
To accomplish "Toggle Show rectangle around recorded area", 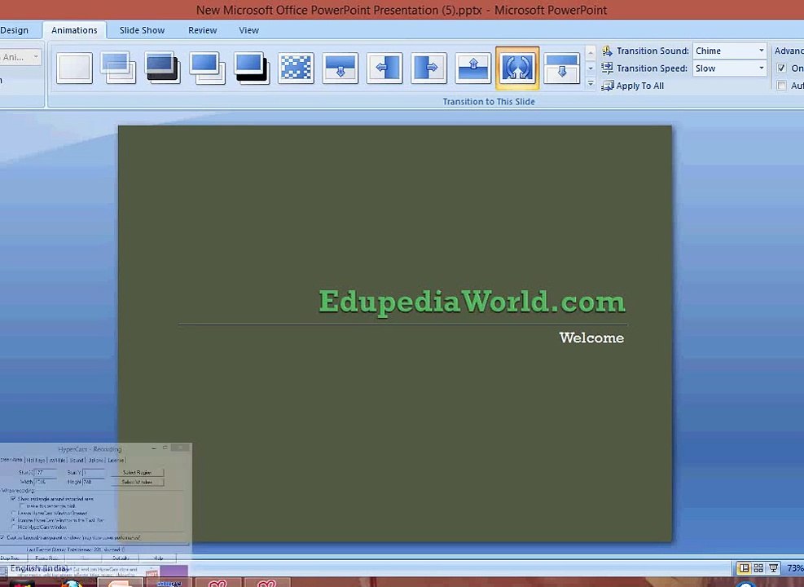I will [13, 499].
